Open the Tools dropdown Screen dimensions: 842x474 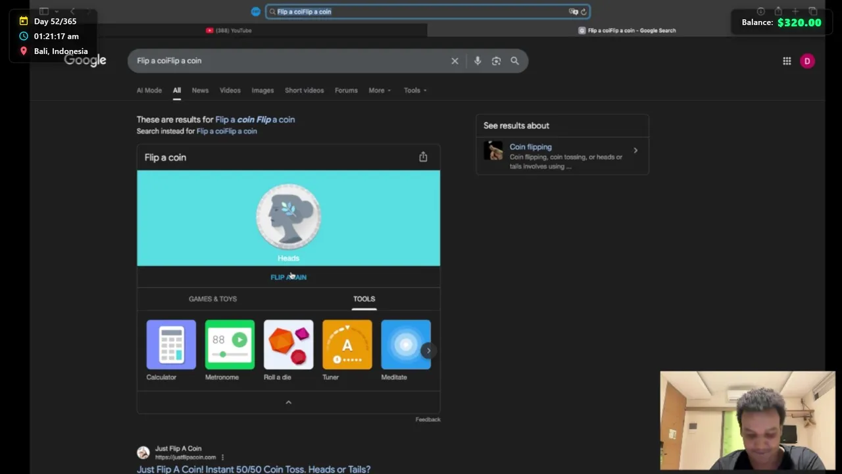pos(415,90)
